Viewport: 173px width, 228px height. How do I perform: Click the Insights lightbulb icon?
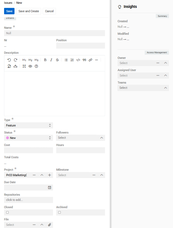point(119,7)
